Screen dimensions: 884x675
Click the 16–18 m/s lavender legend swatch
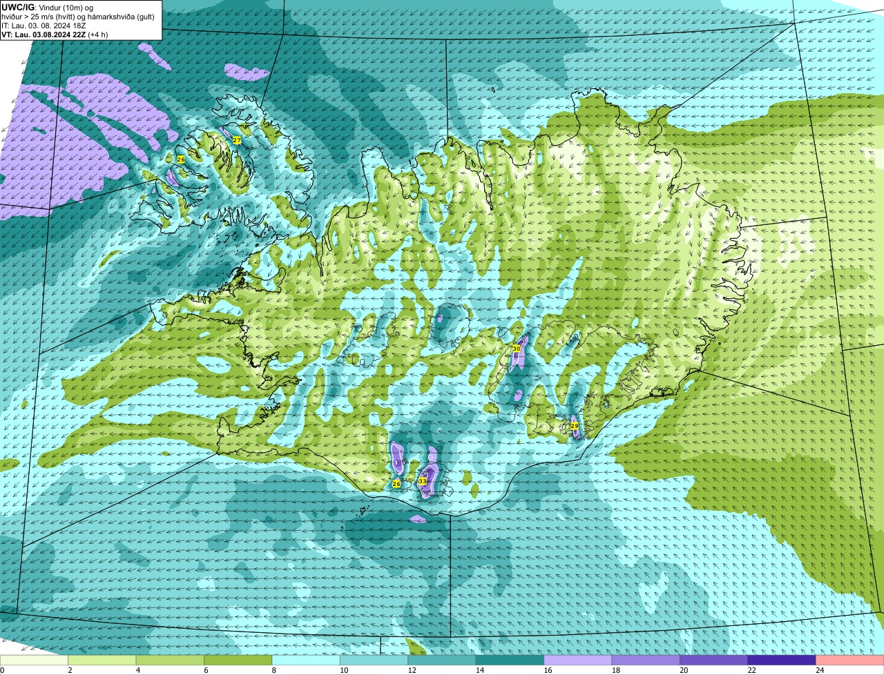click(578, 661)
